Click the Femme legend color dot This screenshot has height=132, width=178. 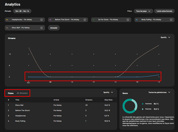tap(143, 109)
